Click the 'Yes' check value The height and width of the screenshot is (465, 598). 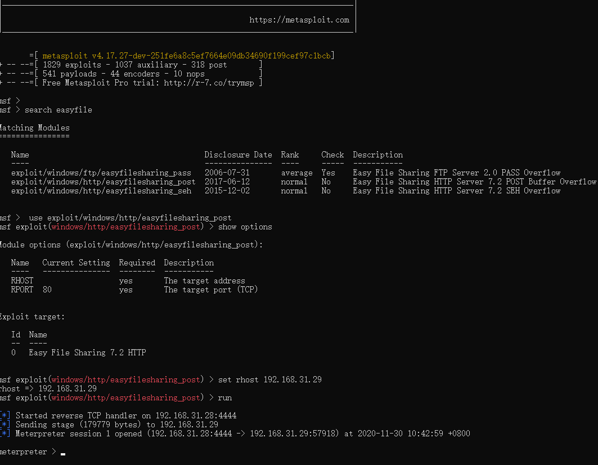click(328, 173)
